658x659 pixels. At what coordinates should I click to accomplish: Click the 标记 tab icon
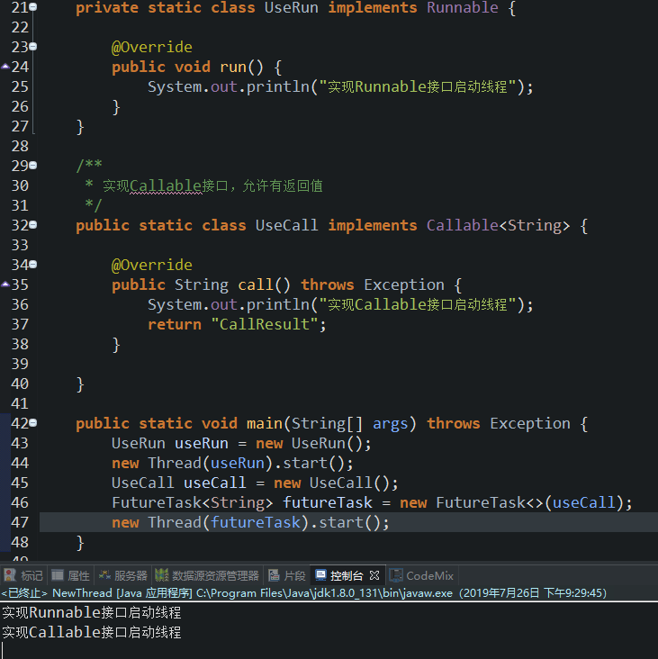click(10, 575)
